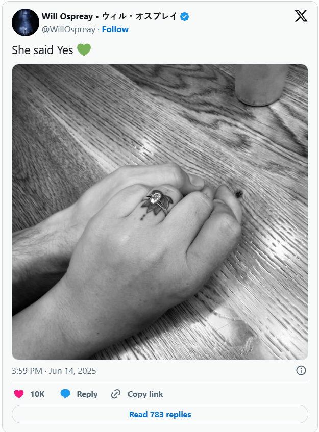Open Will Ospreay's profile avatar
The width and height of the screenshot is (319, 432).
[x=26, y=22]
